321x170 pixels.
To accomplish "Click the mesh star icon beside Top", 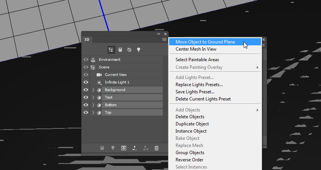I will tap(99, 113).
